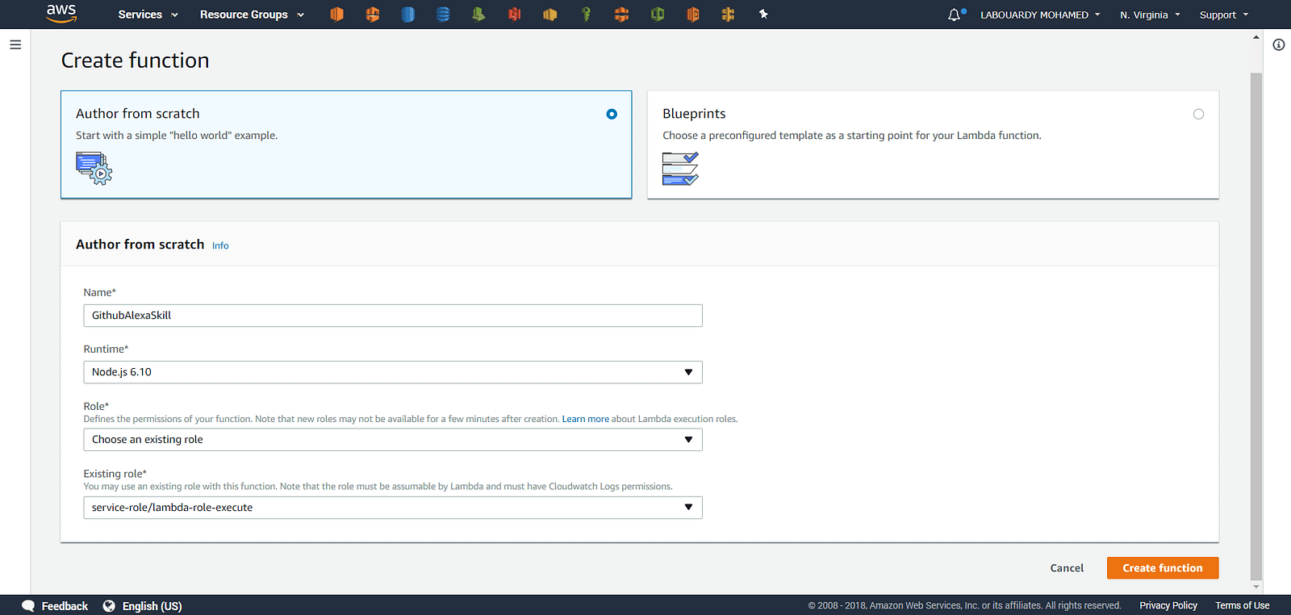Click the yellow-orange shortcut icon left of key
1291x615 pixels.
550,15
